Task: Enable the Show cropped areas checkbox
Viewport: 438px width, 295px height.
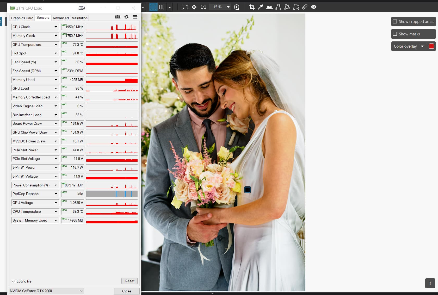Action: pyautogui.click(x=395, y=22)
